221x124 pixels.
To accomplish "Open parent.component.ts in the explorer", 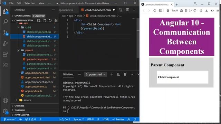I will coord(35,68).
